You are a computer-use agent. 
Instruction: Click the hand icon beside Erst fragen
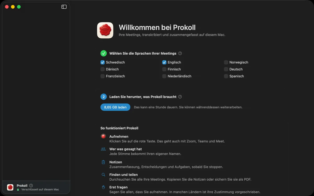point(103,187)
